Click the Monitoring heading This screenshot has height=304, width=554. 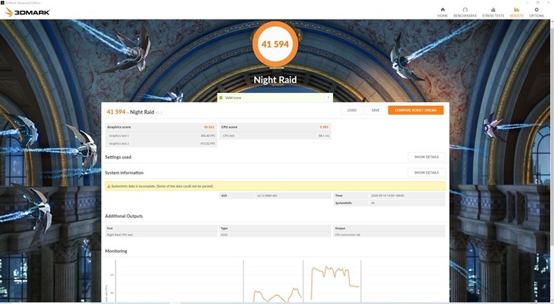(x=116, y=251)
